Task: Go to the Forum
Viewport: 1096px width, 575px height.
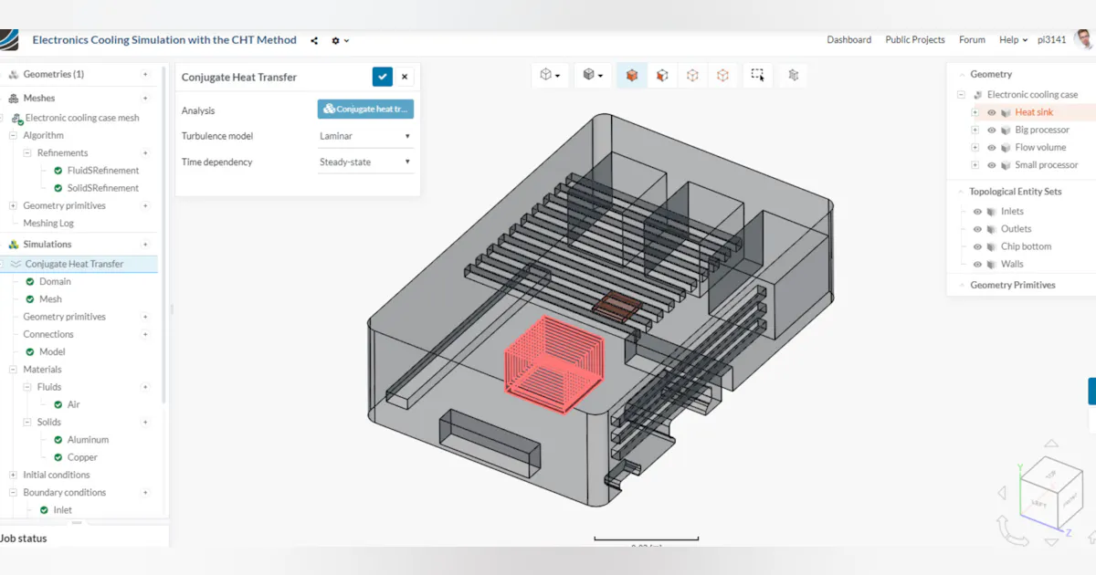Action: (972, 40)
